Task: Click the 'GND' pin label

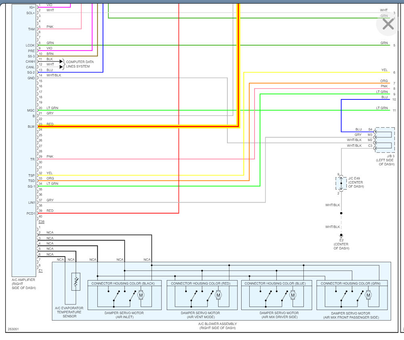Action: pyautogui.click(x=31, y=78)
